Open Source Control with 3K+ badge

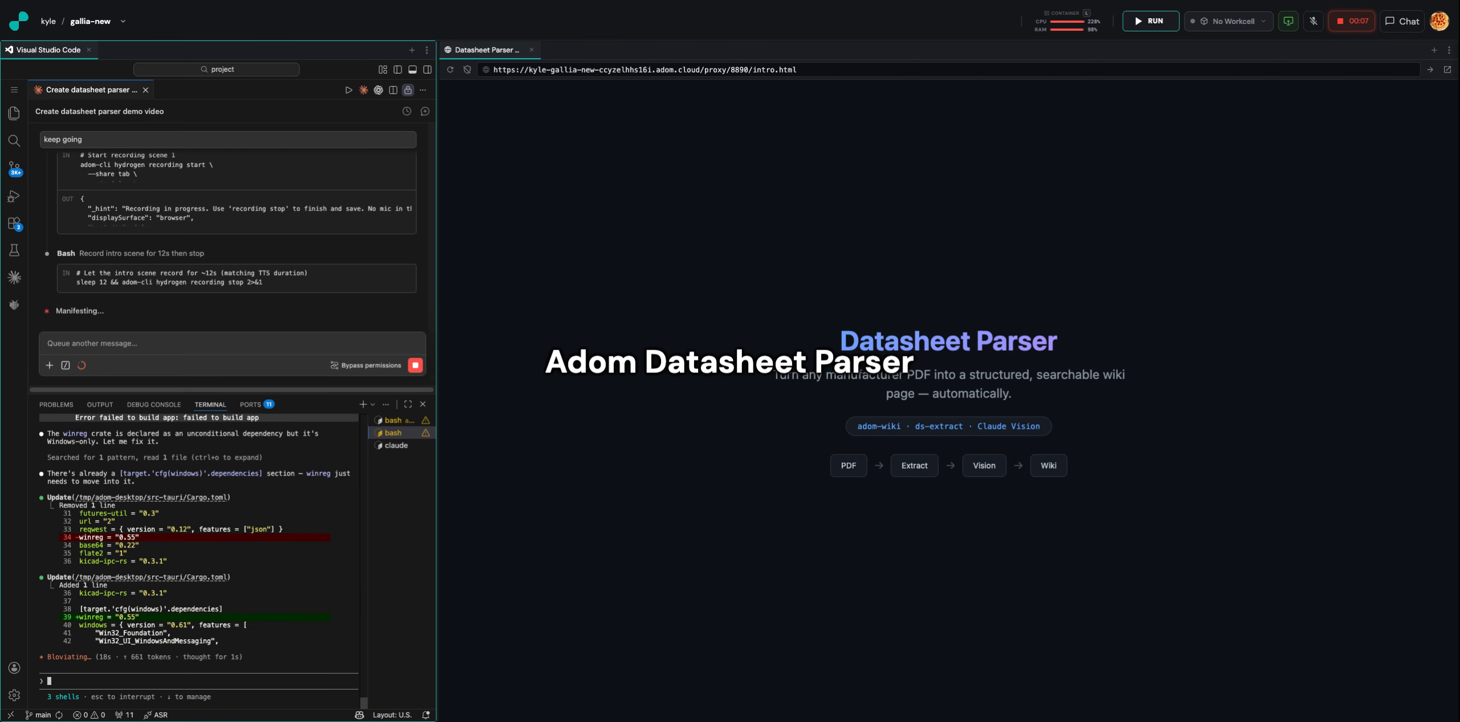[14, 168]
